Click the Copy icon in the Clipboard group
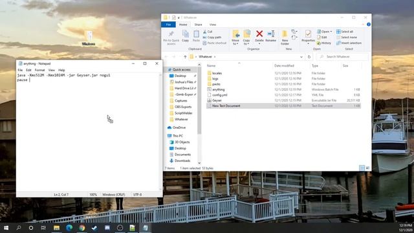Viewport: 414px width, 233px height. 186,36
